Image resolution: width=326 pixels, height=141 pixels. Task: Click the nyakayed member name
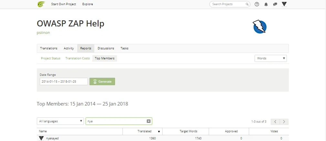pos(52,138)
